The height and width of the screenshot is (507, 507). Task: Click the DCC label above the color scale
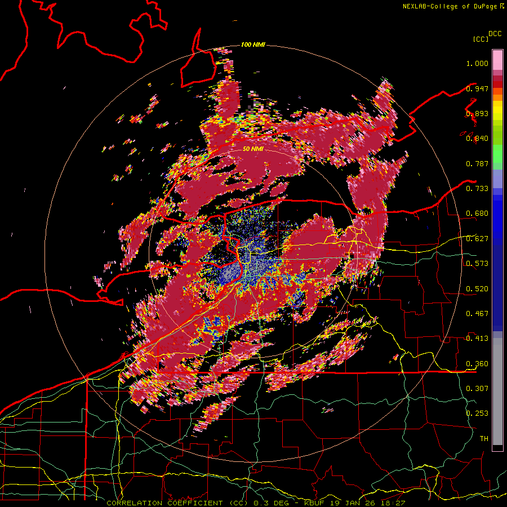[x=495, y=34]
